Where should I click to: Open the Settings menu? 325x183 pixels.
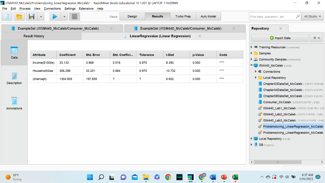[70, 9]
